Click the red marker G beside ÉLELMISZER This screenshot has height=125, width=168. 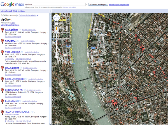2,101
